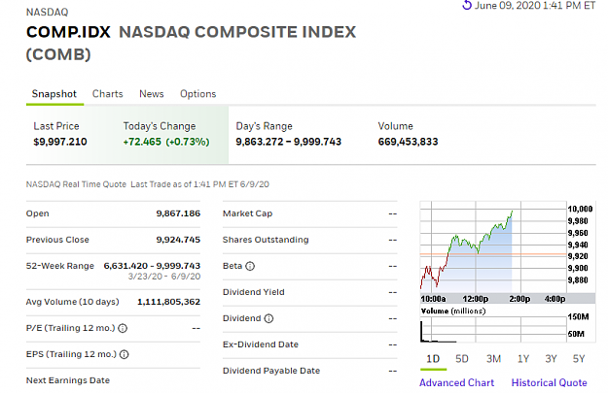This screenshot has width=608, height=393.
Task: Select the Snapshot tab
Action: tap(54, 94)
